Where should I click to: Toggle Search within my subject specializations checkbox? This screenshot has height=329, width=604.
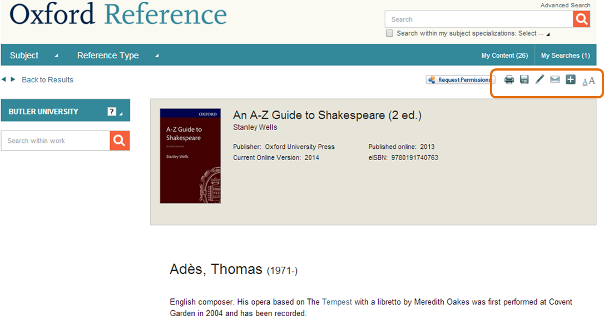(389, 33)
